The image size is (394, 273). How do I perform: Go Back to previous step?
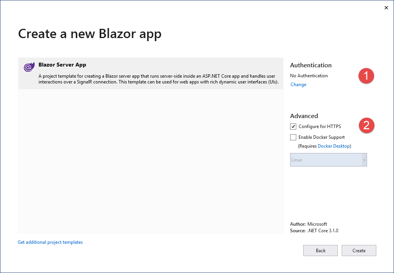point(321,251)
